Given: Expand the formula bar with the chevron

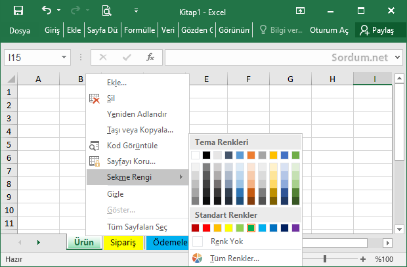Looking at the screenshot, I should click(x=397, y=57).
